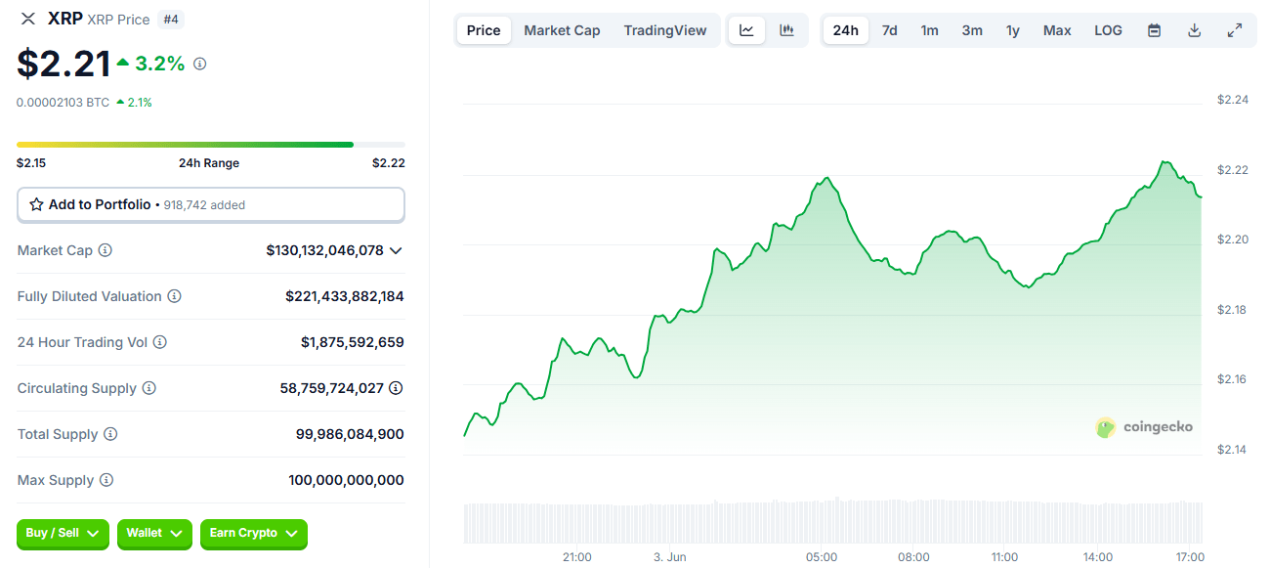
Task: Open Max Supply info icon
Action: point(106,480)
